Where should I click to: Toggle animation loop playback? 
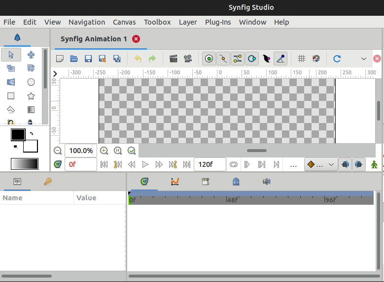click(x=233, y=164)
